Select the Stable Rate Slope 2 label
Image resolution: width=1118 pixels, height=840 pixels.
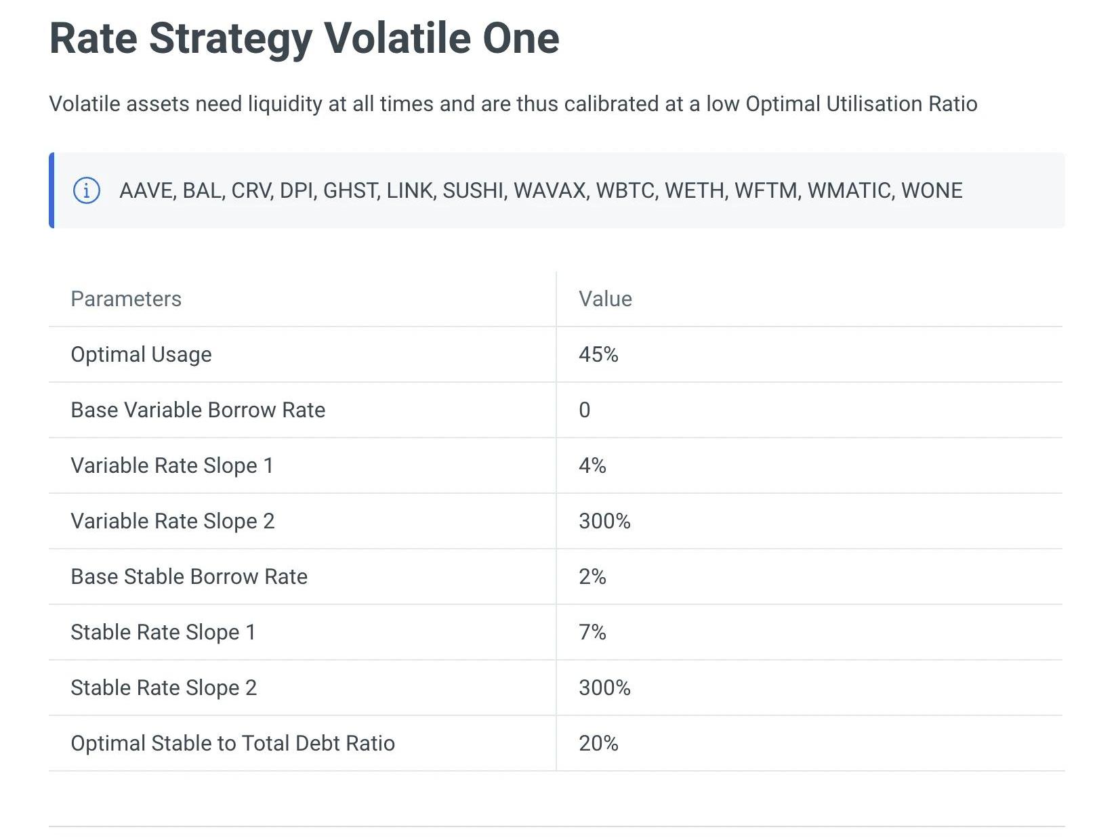(164, 688)
